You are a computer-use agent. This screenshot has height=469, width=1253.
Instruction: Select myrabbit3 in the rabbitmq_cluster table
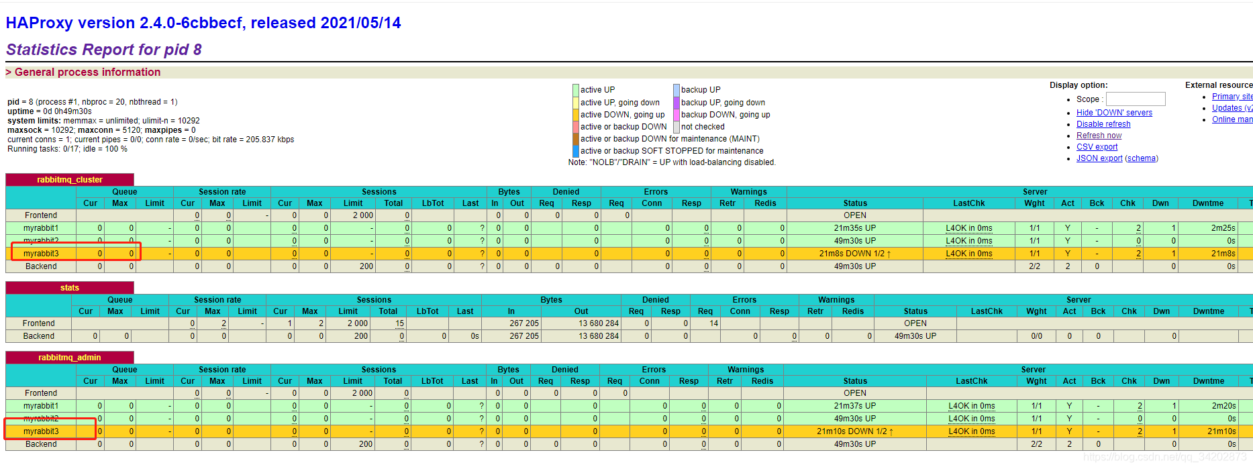[41, 254]
